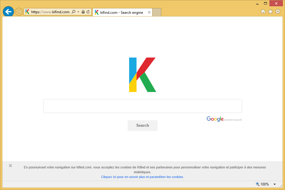Open the address bar autocomplete dropdown arrow
285x190 pixels.
coord(78,12)
